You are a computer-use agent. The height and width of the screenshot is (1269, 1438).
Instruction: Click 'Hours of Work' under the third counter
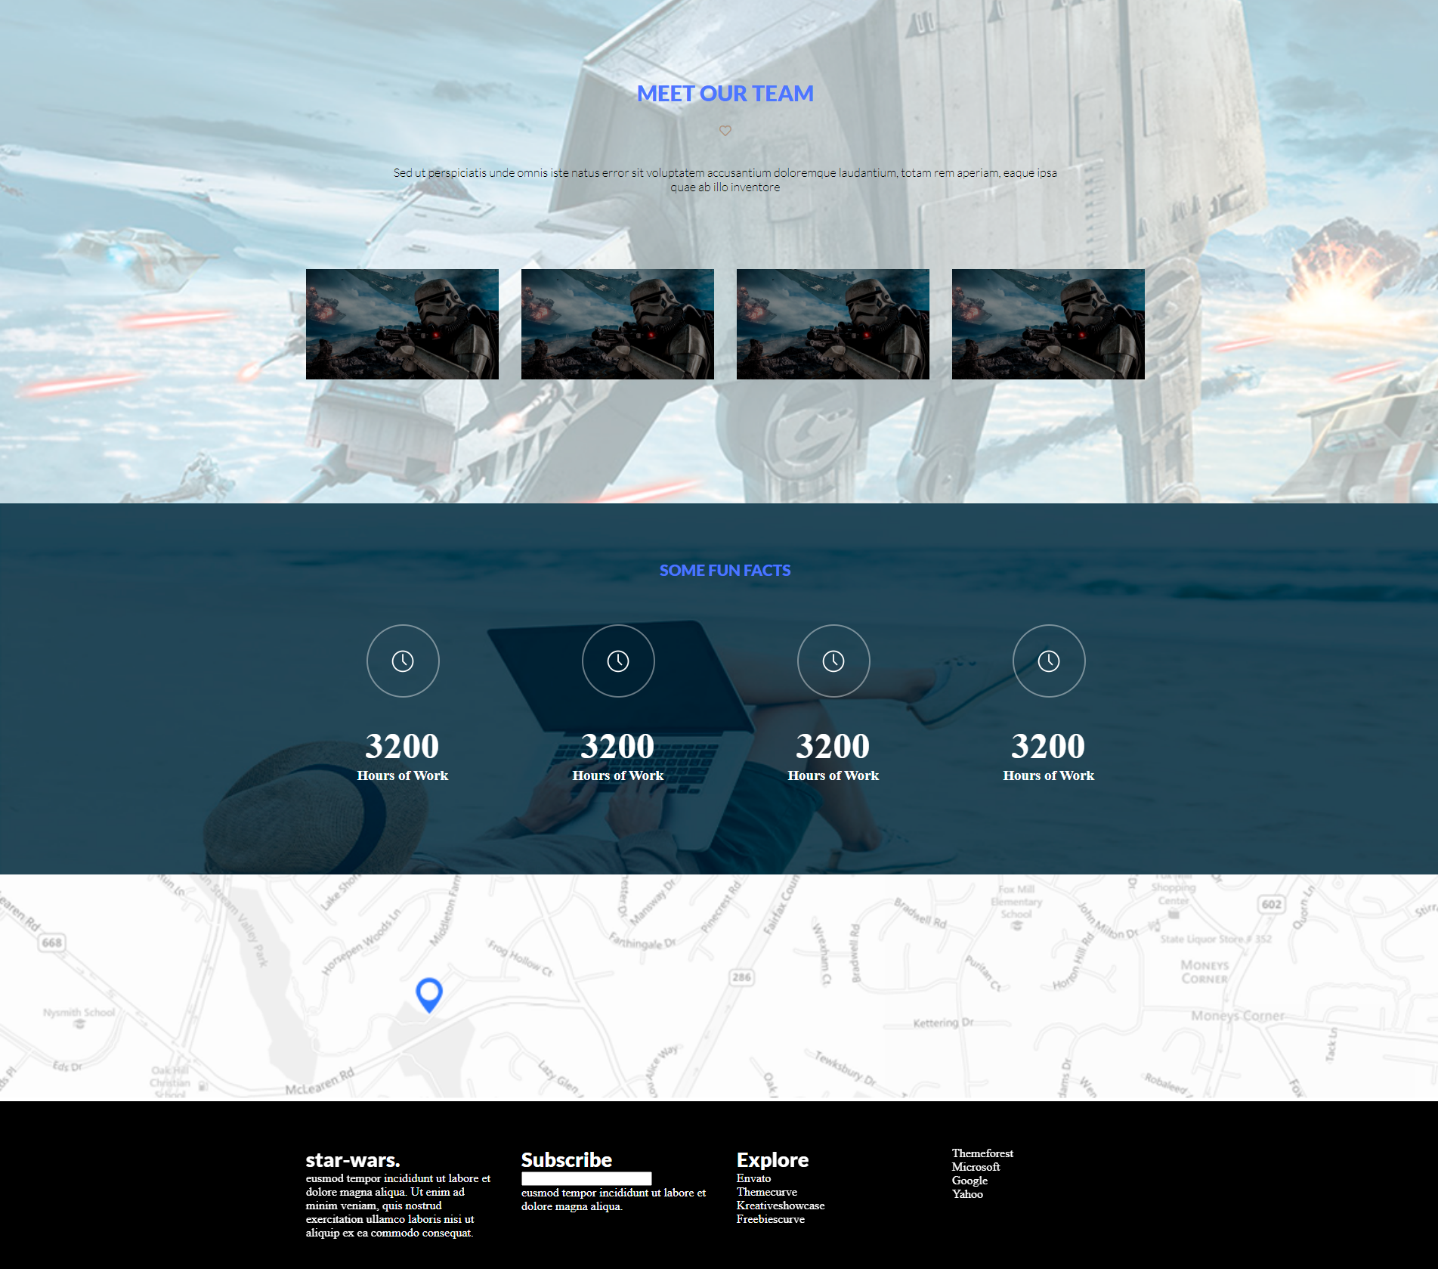tap(833, 775)
